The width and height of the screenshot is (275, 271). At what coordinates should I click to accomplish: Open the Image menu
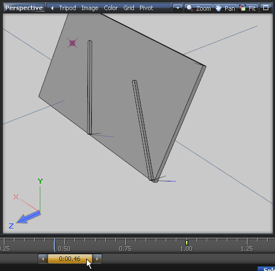coord(90,8)
